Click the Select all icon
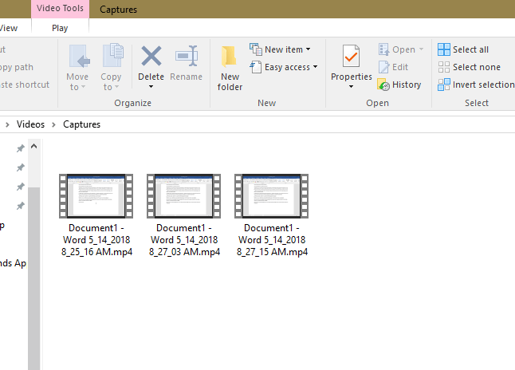The image size is (515, 370). point(444,49)
